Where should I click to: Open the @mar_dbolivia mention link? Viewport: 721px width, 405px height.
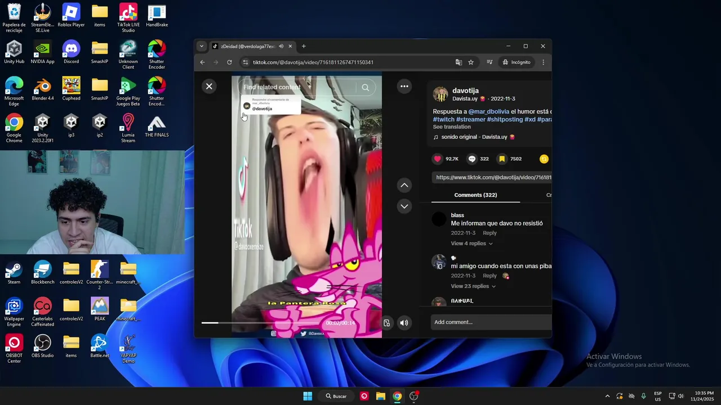pos(488,111)
